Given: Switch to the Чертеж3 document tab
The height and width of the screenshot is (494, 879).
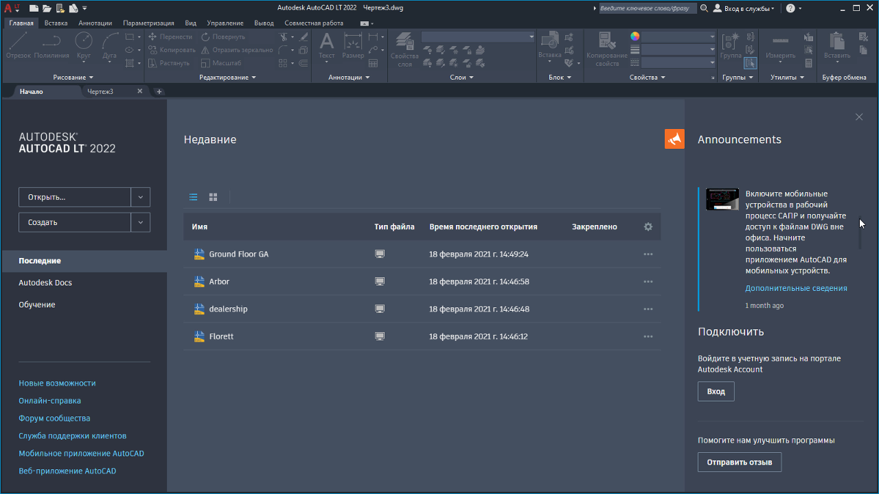Looking at the screenshot, I should coord(100,91).
